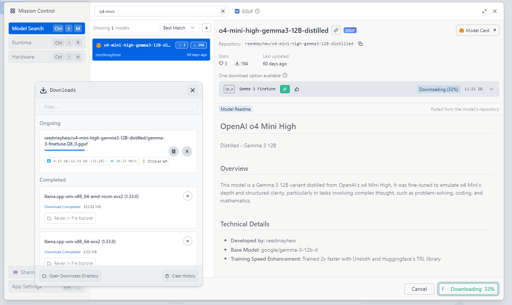Open the Model Card link
This screenshot has height=305, width=512.
(477, 30)
